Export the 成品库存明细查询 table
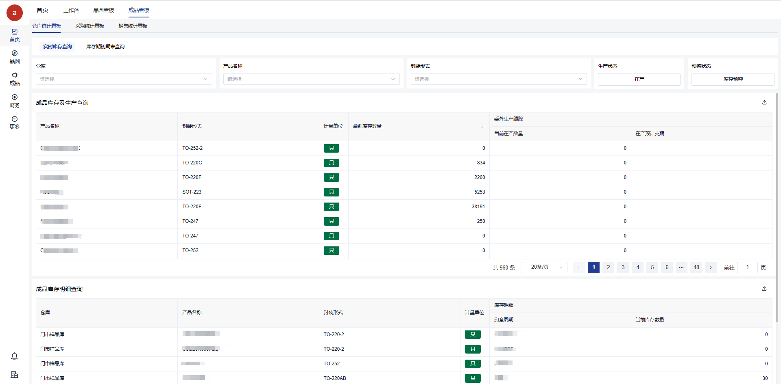Screen dimensions: 781x384 click(764, 289)
